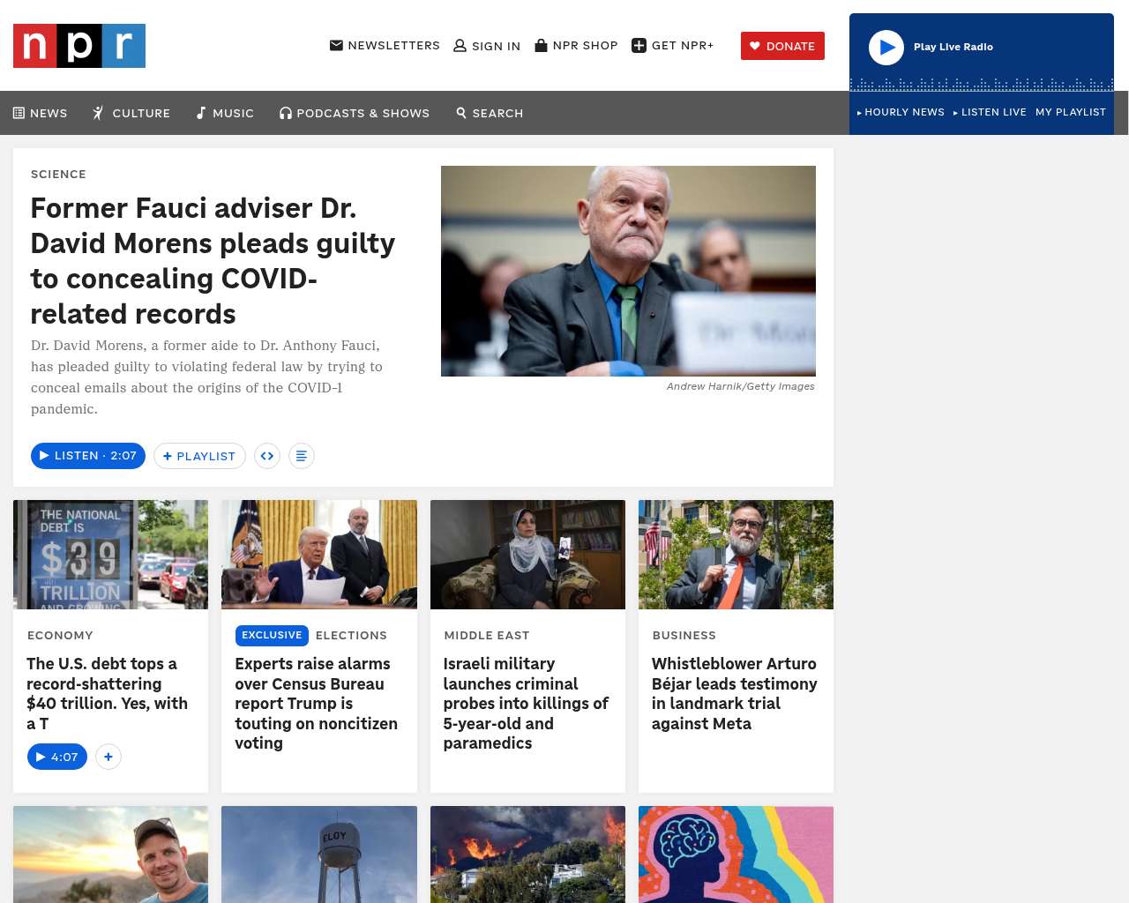
Task: Open My Playlist in the player
Action: pyautogui.click(x=1071, y=112)
